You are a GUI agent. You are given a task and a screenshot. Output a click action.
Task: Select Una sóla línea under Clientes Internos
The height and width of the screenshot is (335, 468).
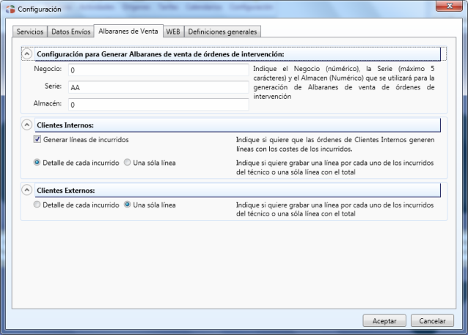(128, 161)
